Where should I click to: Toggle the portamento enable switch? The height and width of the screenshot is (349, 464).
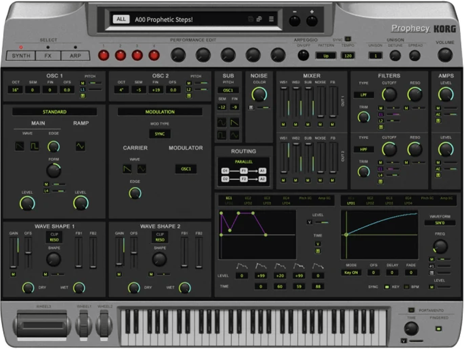pos(411,310)
